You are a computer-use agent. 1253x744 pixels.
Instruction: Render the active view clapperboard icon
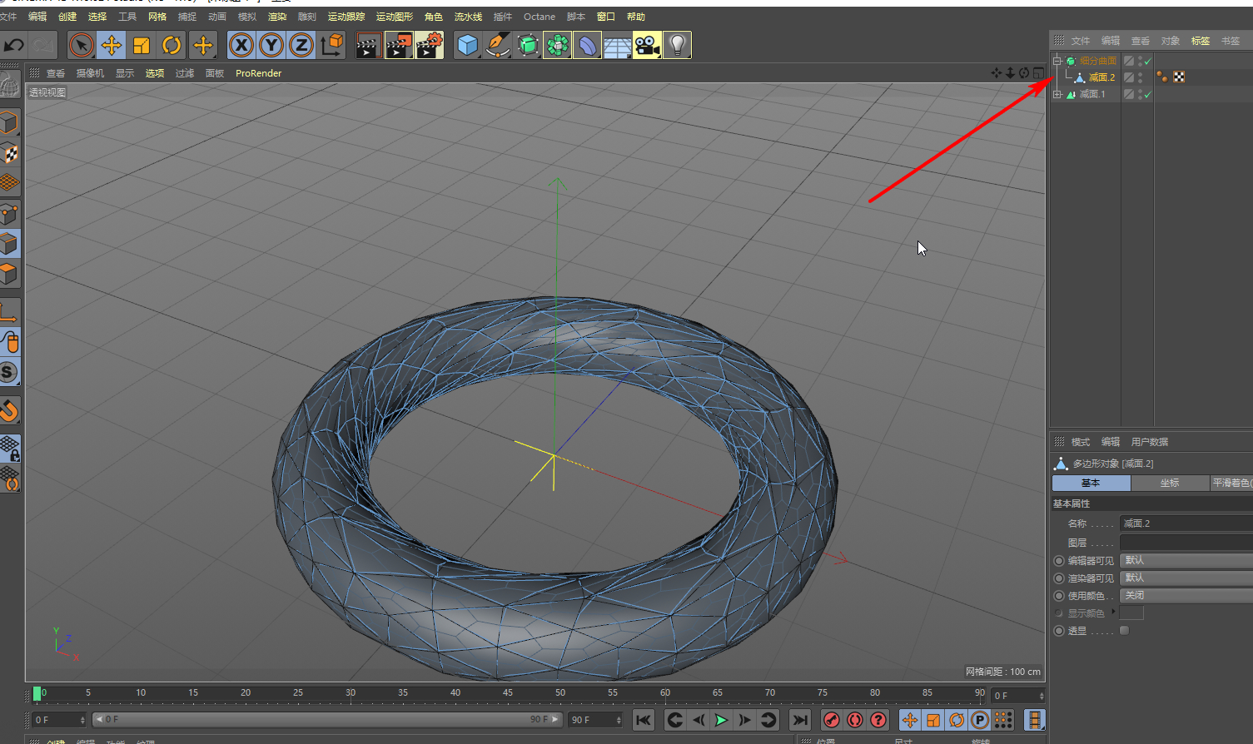[x=368, y=45]
